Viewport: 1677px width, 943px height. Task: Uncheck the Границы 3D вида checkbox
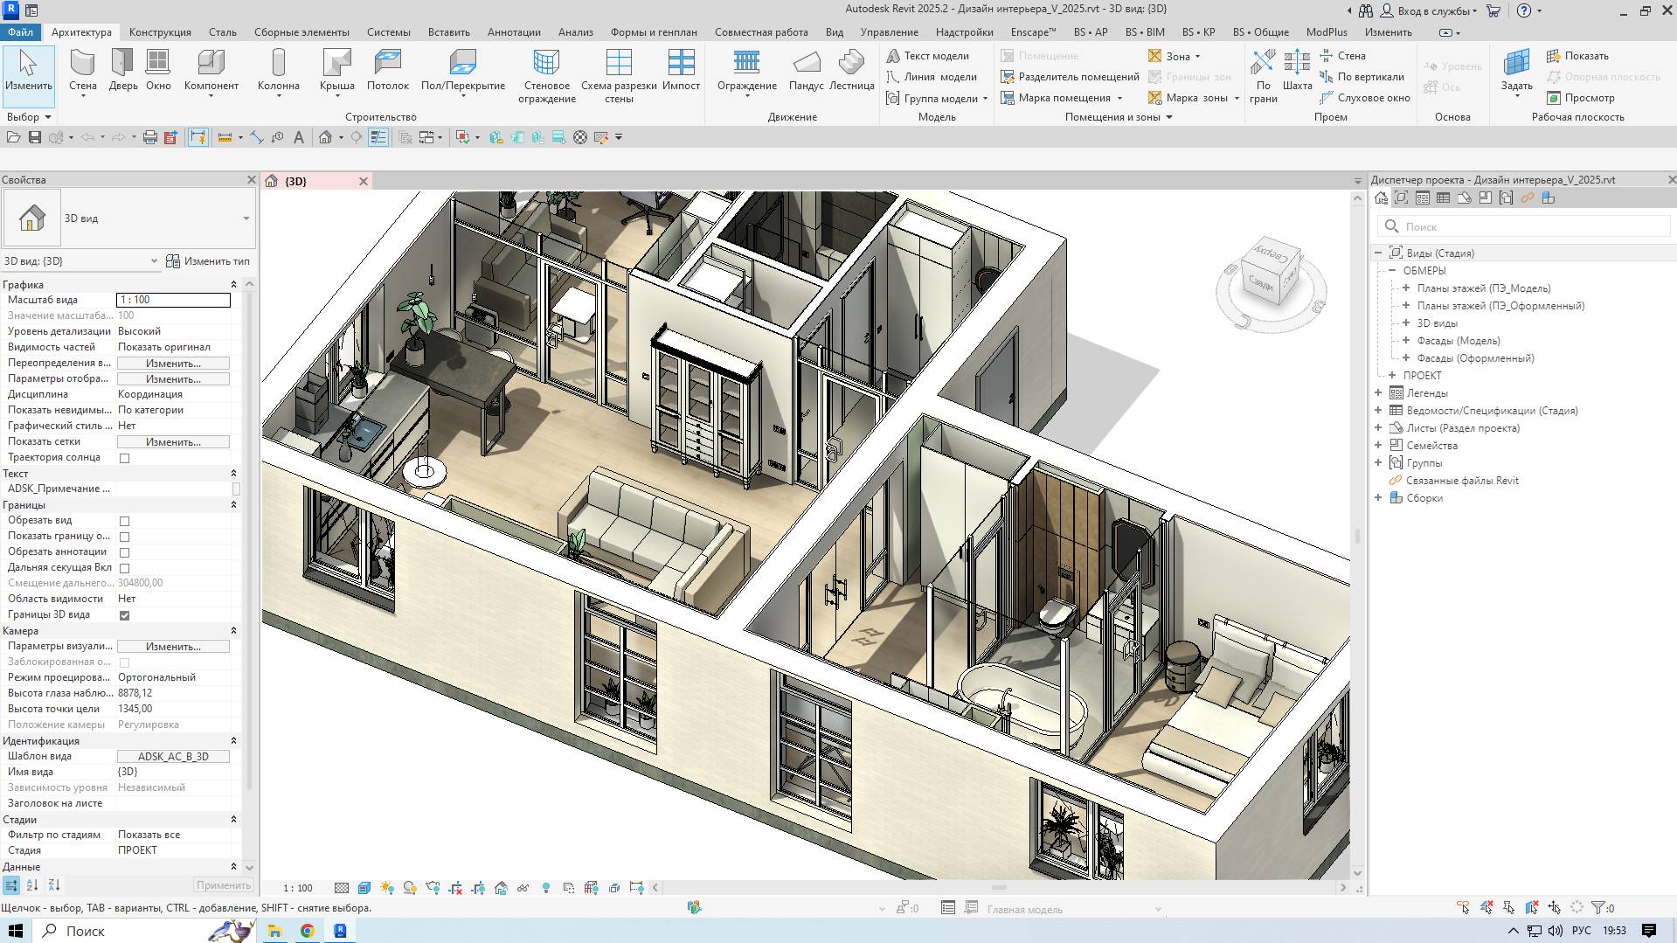126,614
